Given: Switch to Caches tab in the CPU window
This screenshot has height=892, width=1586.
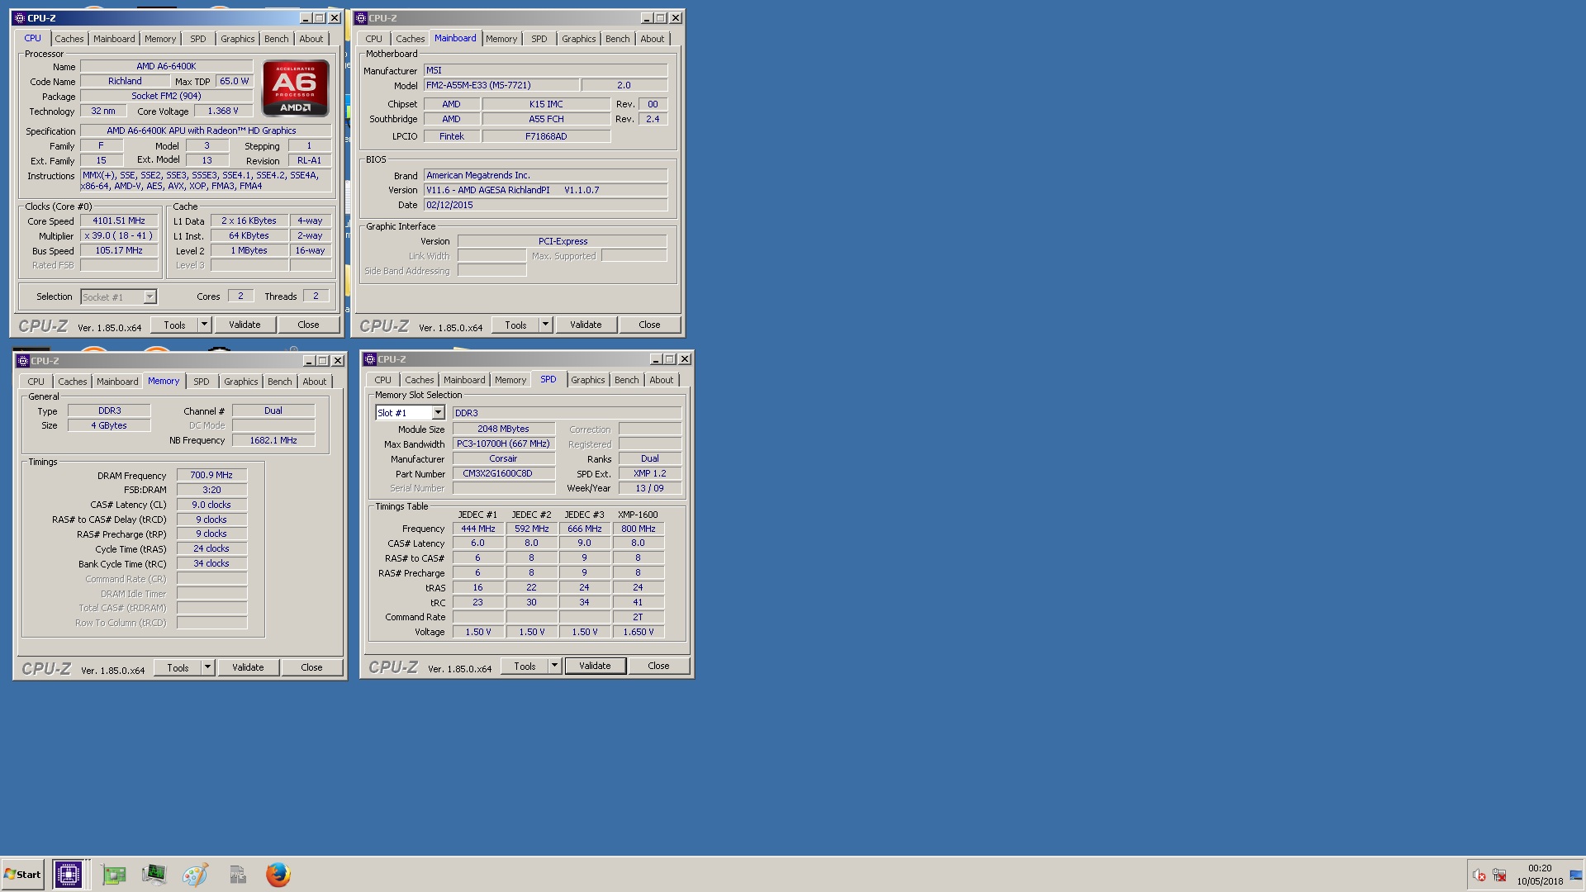Looking at the screenshot, I should (x=69, y=39).
